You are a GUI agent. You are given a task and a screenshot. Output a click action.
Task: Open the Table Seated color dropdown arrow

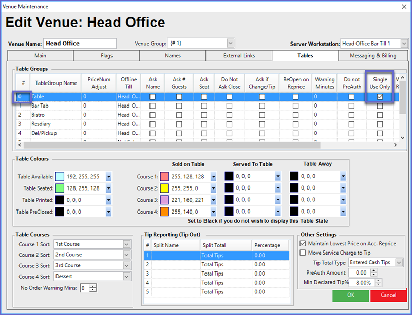108,188
